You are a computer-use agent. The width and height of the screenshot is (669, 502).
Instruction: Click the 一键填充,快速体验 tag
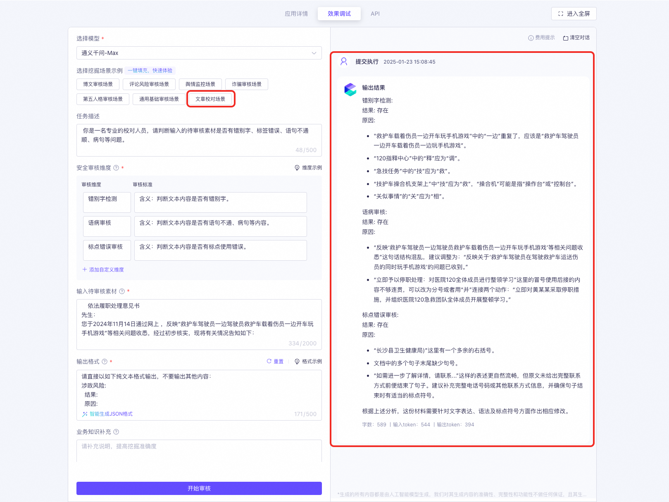(x=150, y=71)
